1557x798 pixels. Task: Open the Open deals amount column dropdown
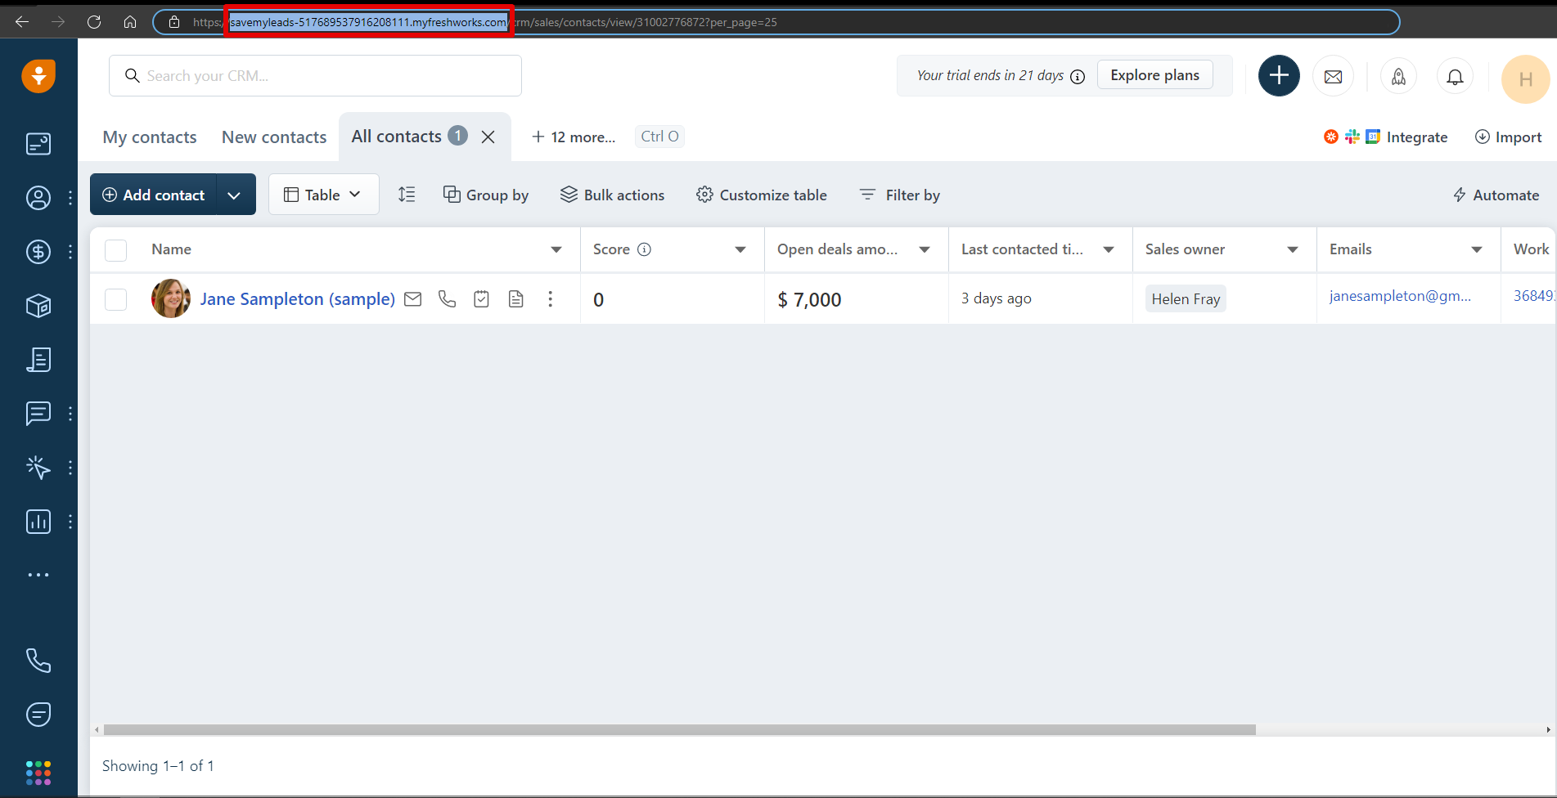pos(925,249)
